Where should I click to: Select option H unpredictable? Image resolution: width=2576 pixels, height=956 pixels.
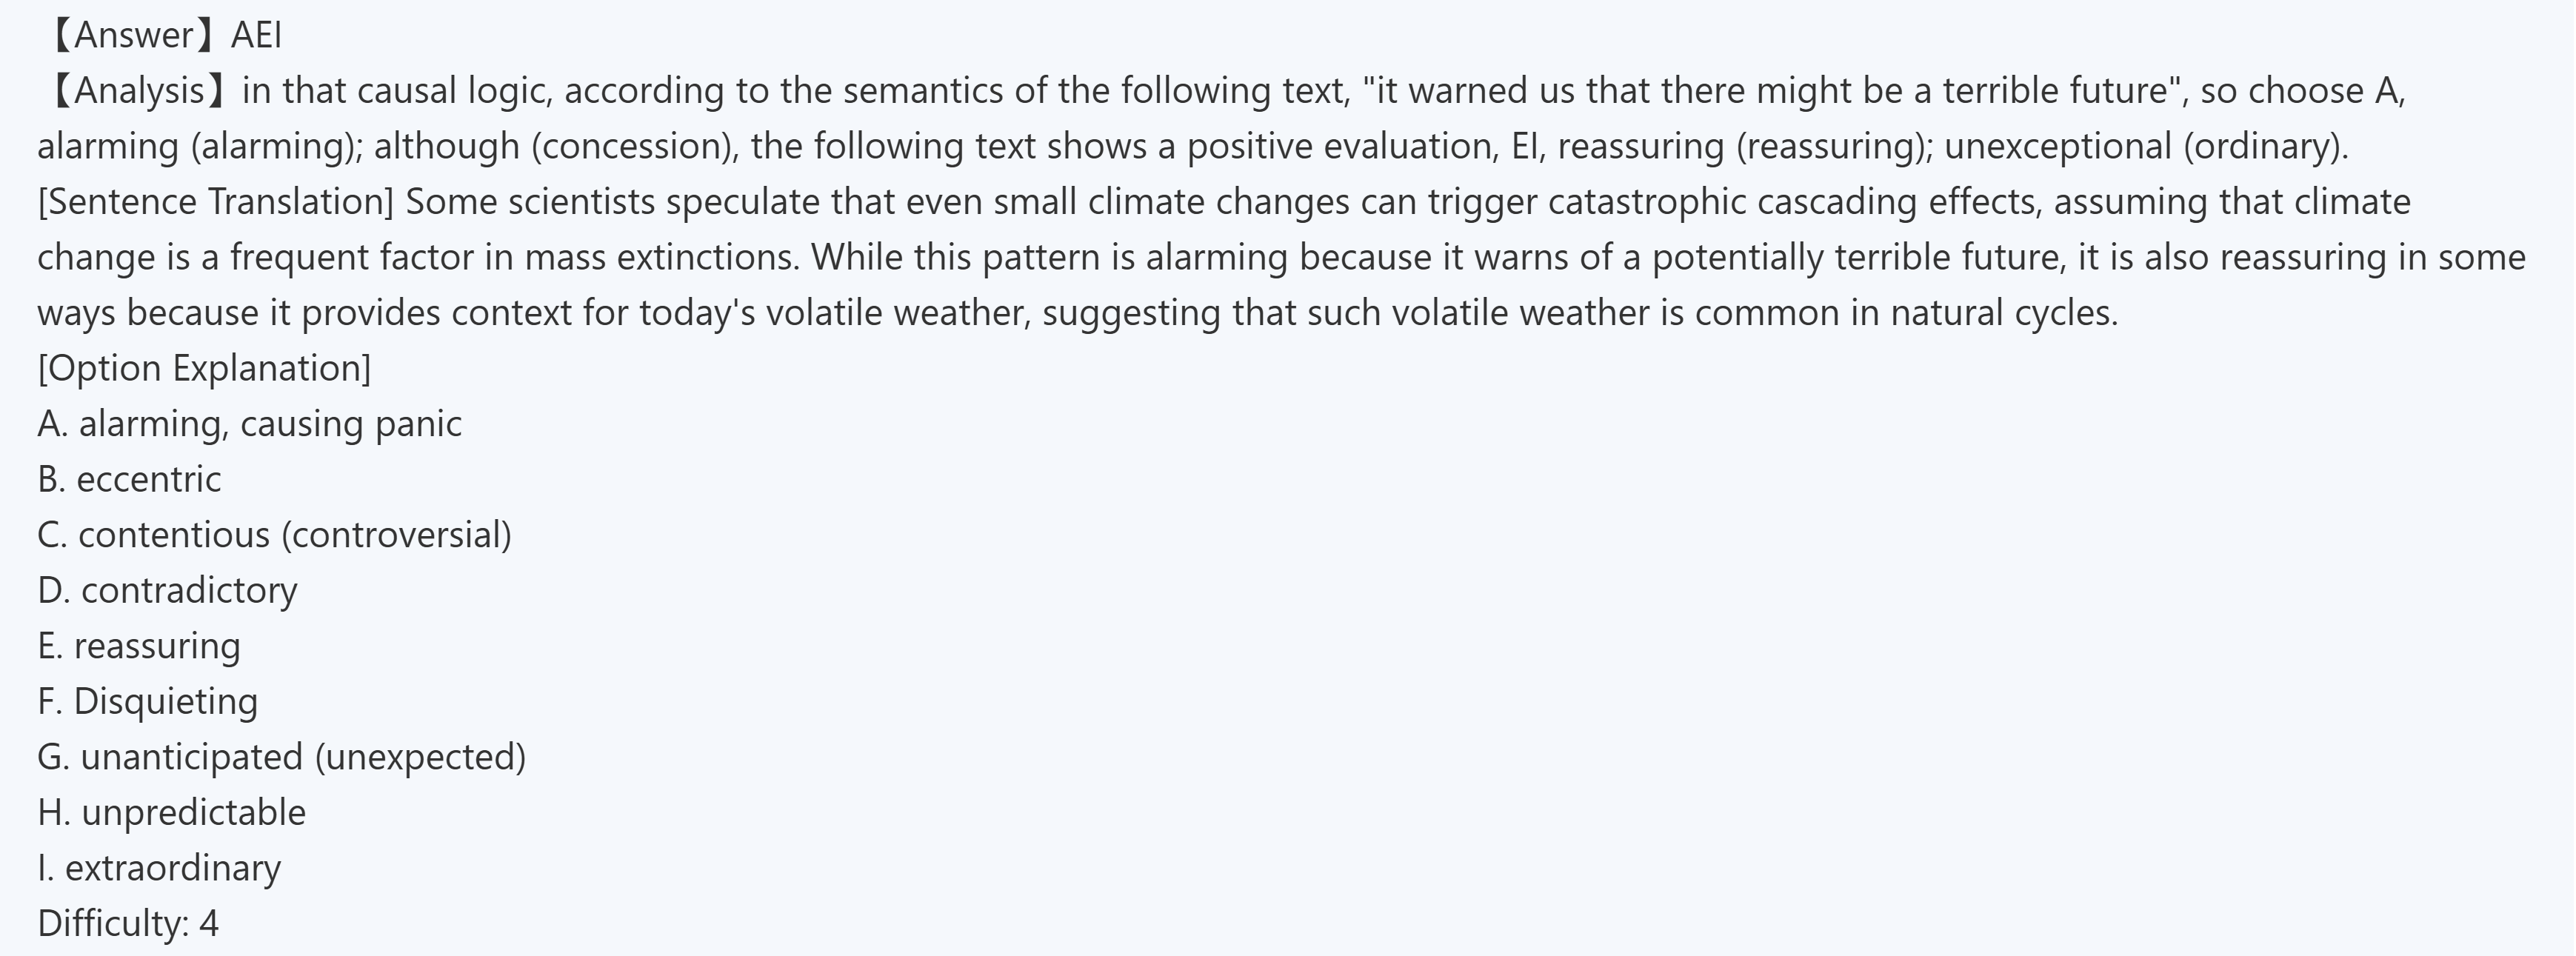point(171,813)
